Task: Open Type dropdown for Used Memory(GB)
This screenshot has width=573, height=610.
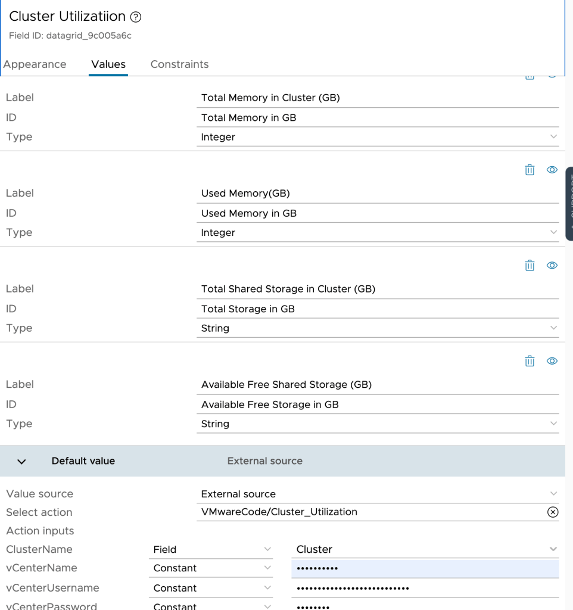Action: point(378,233)
